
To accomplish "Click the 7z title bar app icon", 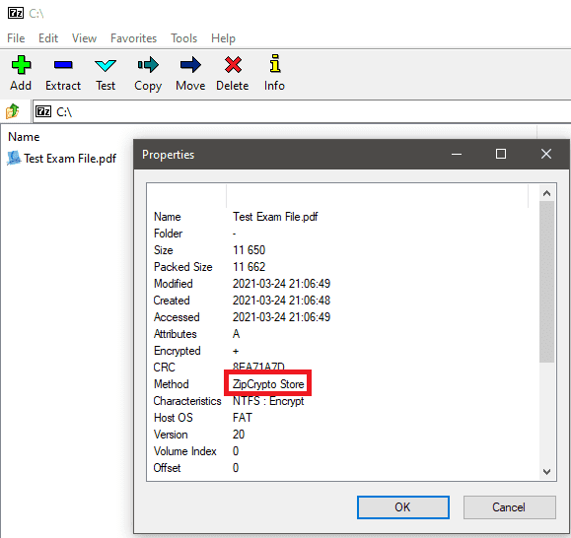I will tap(16, 13).
